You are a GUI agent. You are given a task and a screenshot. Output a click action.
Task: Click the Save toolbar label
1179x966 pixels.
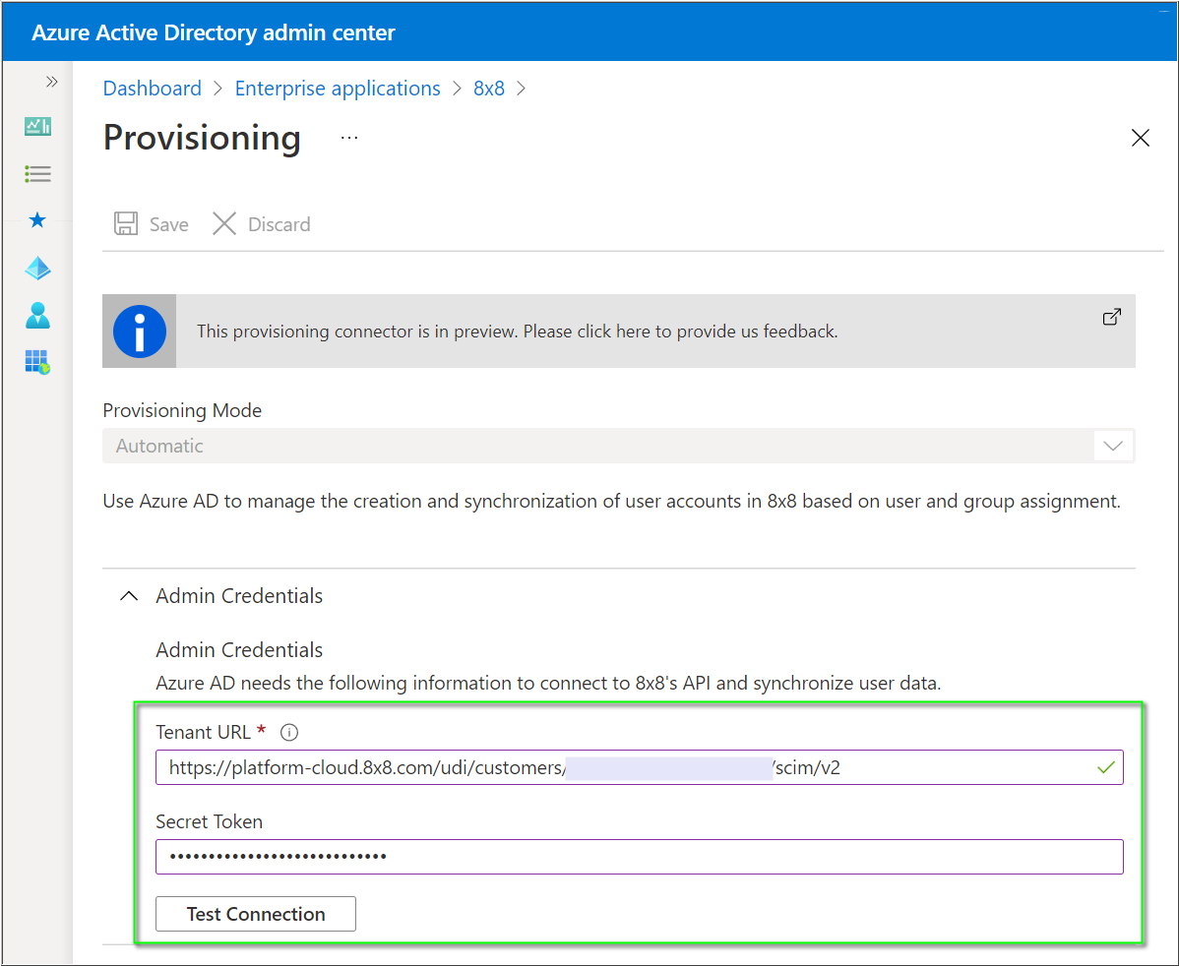tap(169, 224)
